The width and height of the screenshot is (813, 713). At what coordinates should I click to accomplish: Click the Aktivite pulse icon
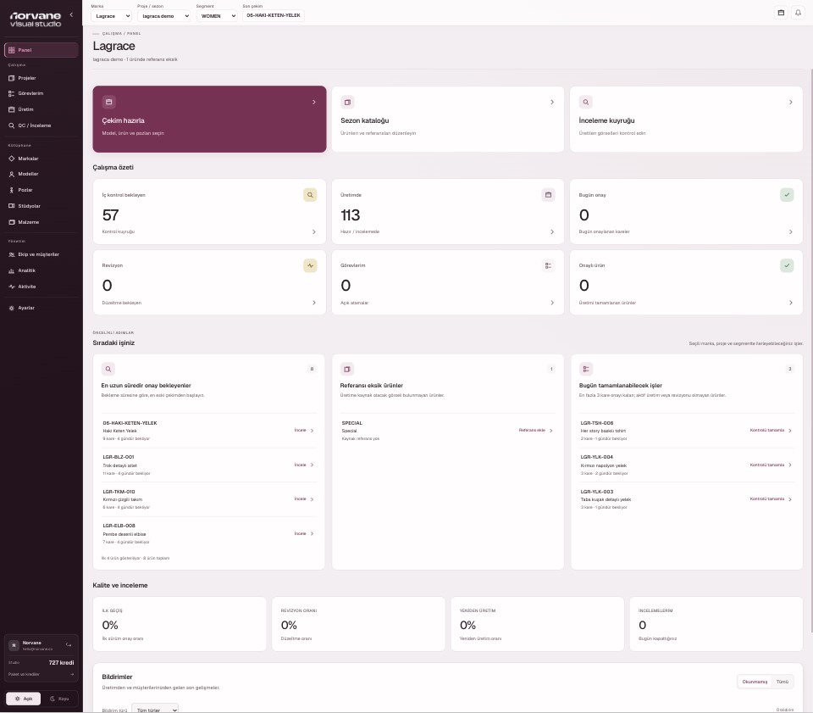pos(11,287)
